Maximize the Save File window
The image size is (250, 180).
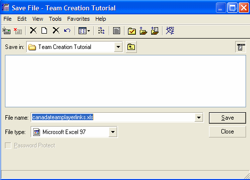[232, 8]
